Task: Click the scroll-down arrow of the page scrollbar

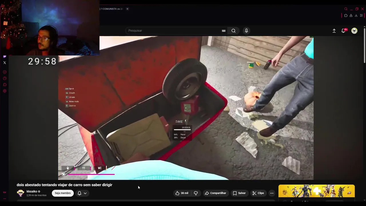Action: [364, 200]
